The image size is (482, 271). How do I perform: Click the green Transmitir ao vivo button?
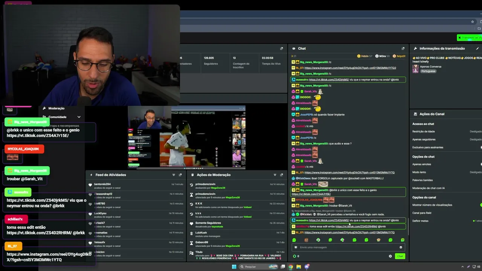[x=470, y=38]
